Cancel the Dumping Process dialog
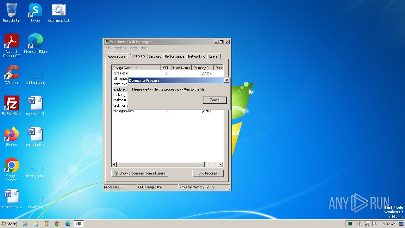The width and height of the screenshot is (405, 228). click(x=215, y=100)
